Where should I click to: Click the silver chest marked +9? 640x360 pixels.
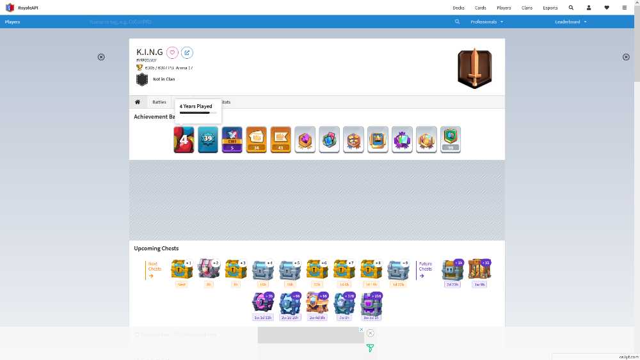(398, 269)
